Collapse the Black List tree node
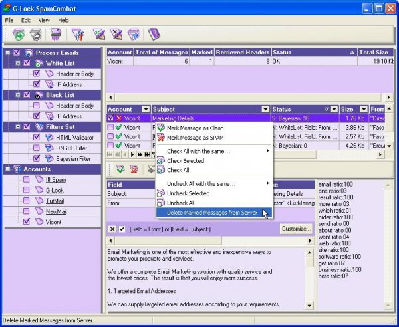Image resolution: width=399 pixels, height=327 pixels. pyautogui.click(x=18, y=95)
